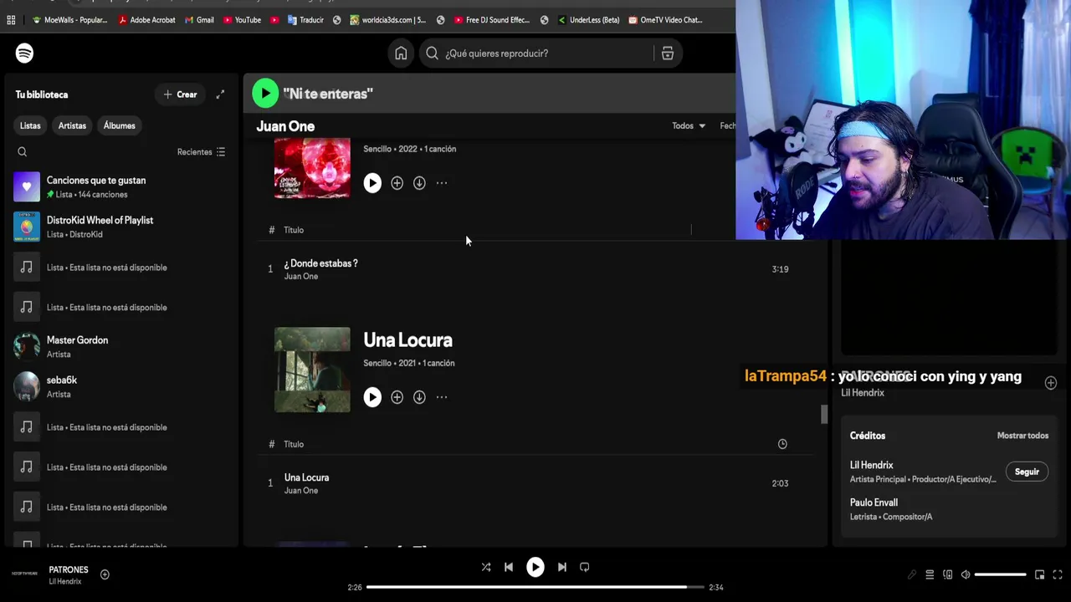Toggle shuffle playback
The width and height of the screenshot is (1071, 602).
coord(486,567)
